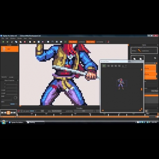Image resolution: width=159 pixels, height=159 pixels.
Task: Toggle the Show Sprites button
Action: 91,42
